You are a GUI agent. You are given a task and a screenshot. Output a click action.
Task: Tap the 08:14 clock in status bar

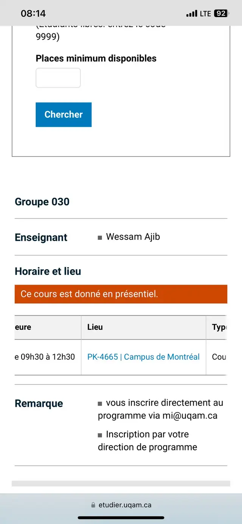pyautogui.click(x=33, y=14)
